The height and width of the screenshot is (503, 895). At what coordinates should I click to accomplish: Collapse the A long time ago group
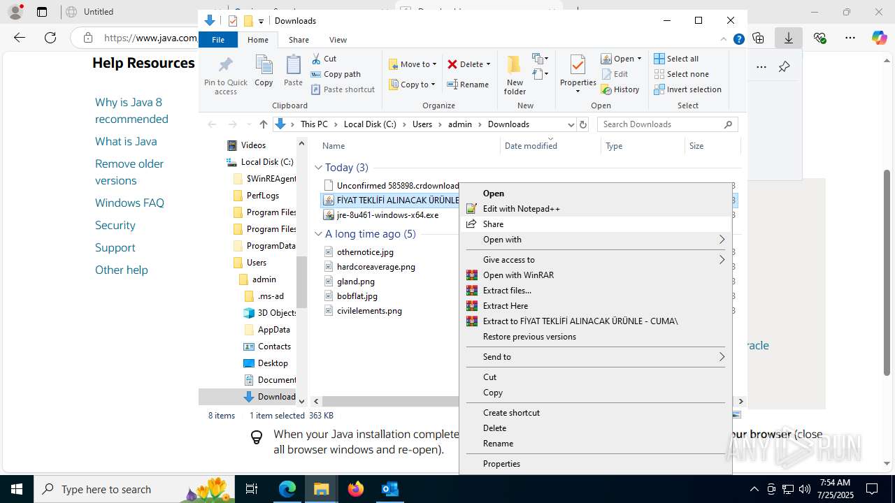[318, 234]
